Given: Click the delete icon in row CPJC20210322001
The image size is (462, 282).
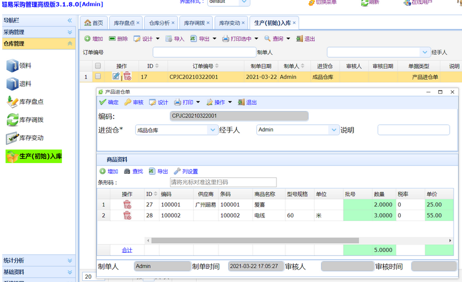Looking at the screenshot, I should (x=127, y=76).
